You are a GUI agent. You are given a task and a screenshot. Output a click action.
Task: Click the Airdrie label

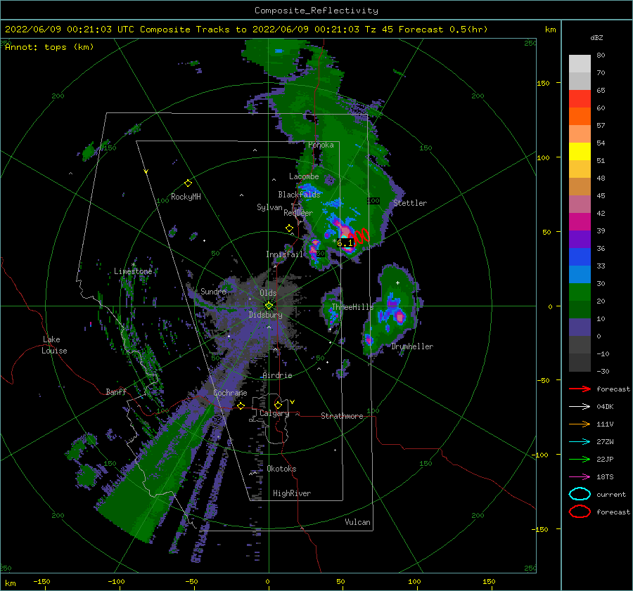(277, 375)
